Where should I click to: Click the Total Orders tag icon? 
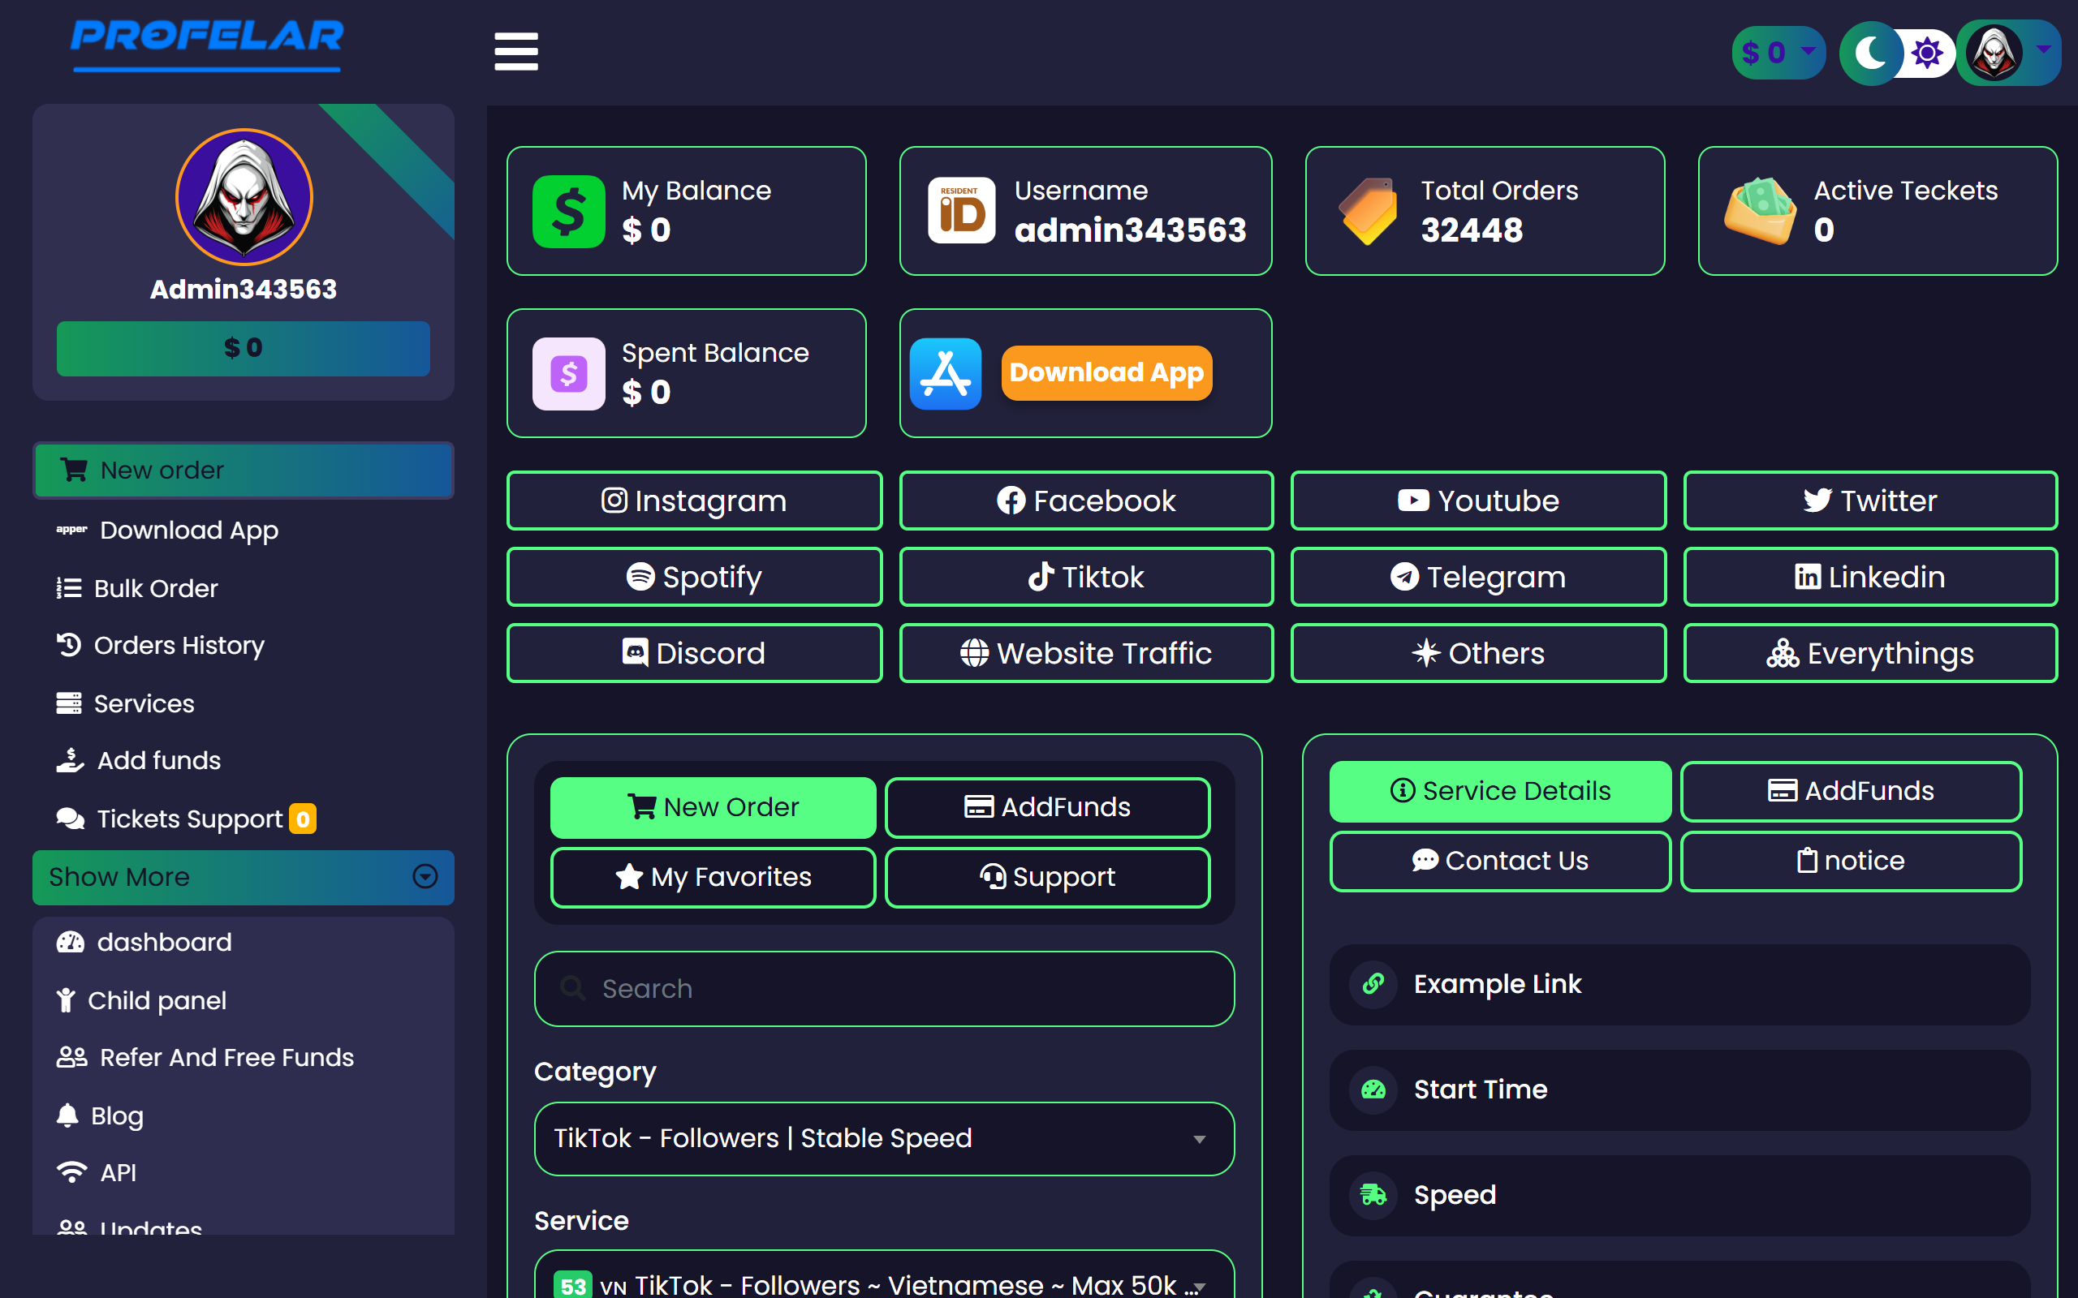[x=1369, y=211]
